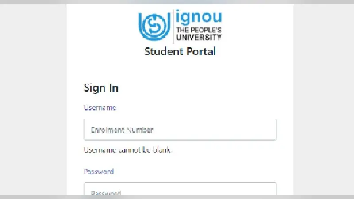Focus the Password input box
This screenshot has height=199, width=354.
click(180, 188)
